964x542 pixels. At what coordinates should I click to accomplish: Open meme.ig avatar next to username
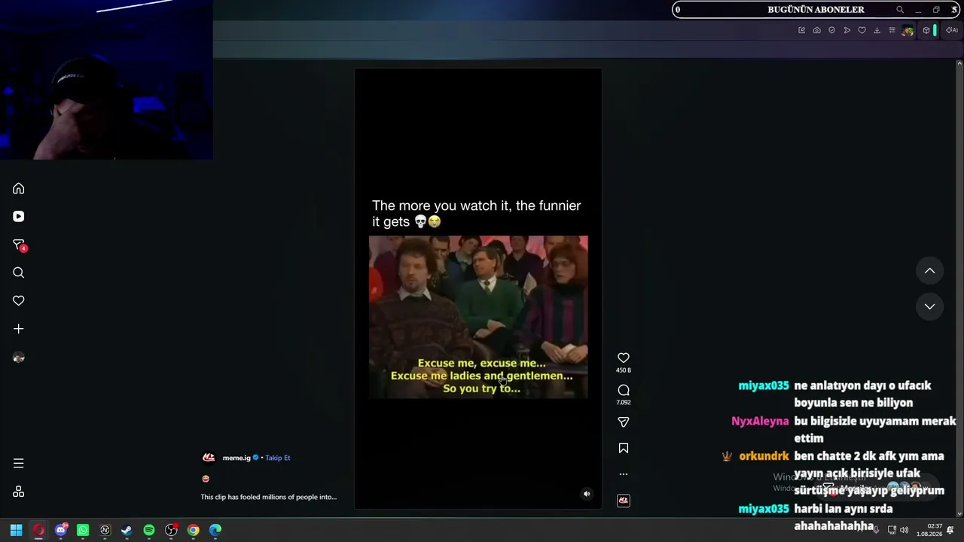pos(209,458)
